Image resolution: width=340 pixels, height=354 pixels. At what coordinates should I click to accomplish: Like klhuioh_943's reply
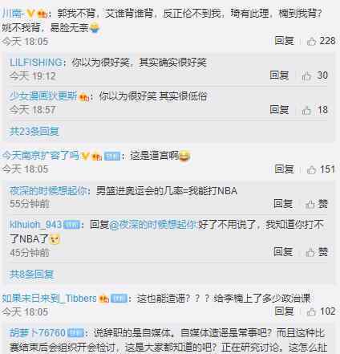(317, 252)
